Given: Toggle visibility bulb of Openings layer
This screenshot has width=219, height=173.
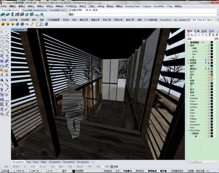Looking at the screenshot, I should [206, 98].
